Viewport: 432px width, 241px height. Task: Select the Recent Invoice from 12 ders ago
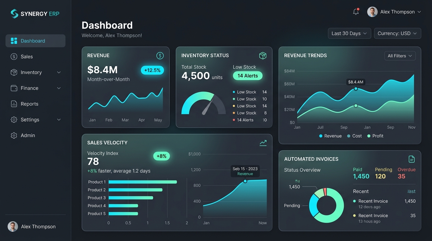[x=384, y=204]
